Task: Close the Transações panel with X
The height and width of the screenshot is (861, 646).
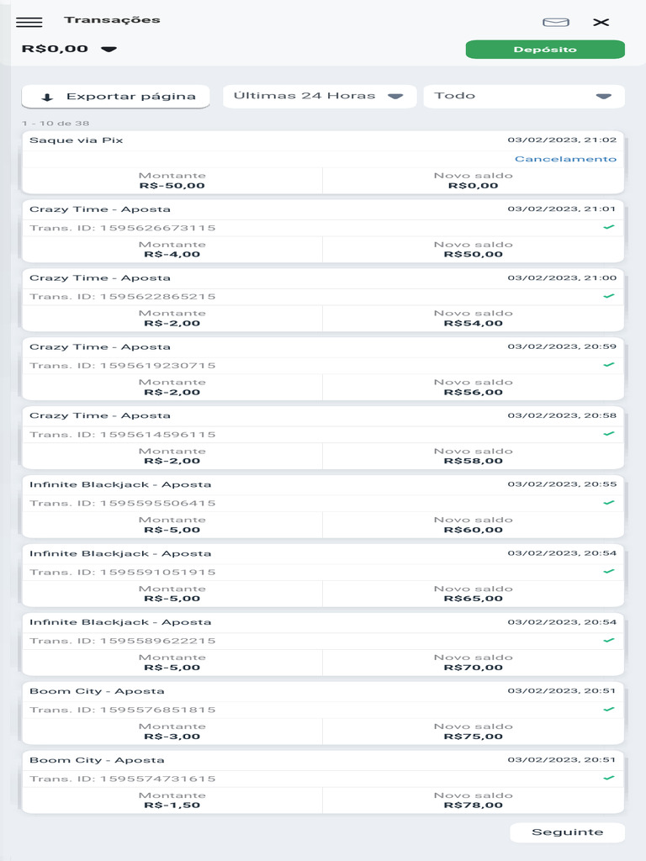Action: pyautogui.click(x=601, y=22)
